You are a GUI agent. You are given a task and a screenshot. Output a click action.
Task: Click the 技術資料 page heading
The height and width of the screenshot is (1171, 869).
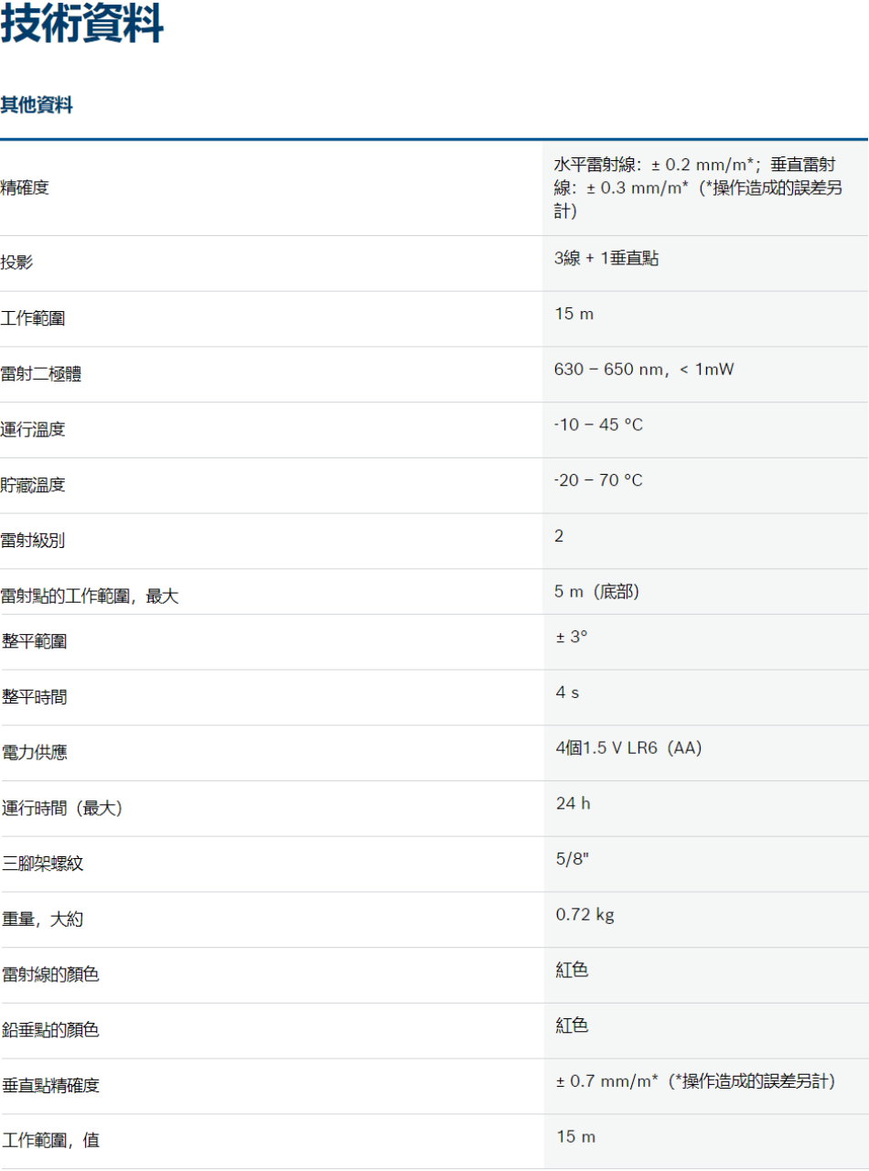point(82,25)
